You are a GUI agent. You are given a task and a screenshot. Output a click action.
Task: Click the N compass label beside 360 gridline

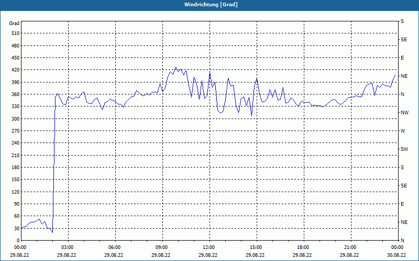(402, 94)
